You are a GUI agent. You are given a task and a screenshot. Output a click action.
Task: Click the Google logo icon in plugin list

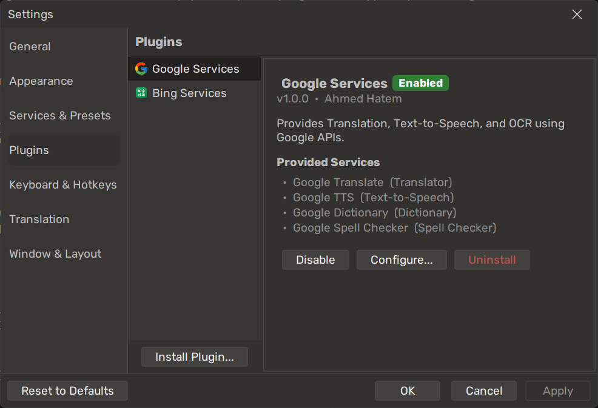point(141,69)
